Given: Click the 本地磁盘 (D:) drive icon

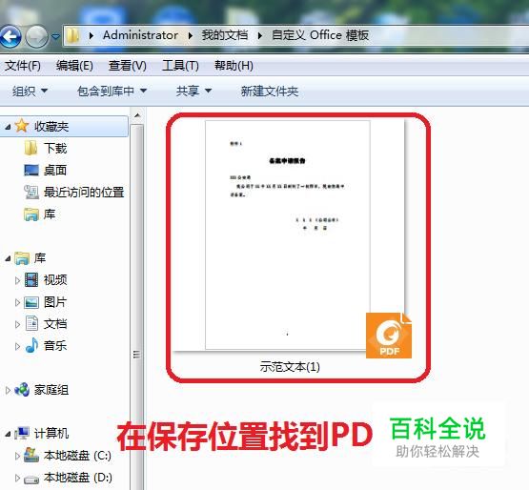Looking at the screenshot, I should pyautogui.click(x=31, y=480).
